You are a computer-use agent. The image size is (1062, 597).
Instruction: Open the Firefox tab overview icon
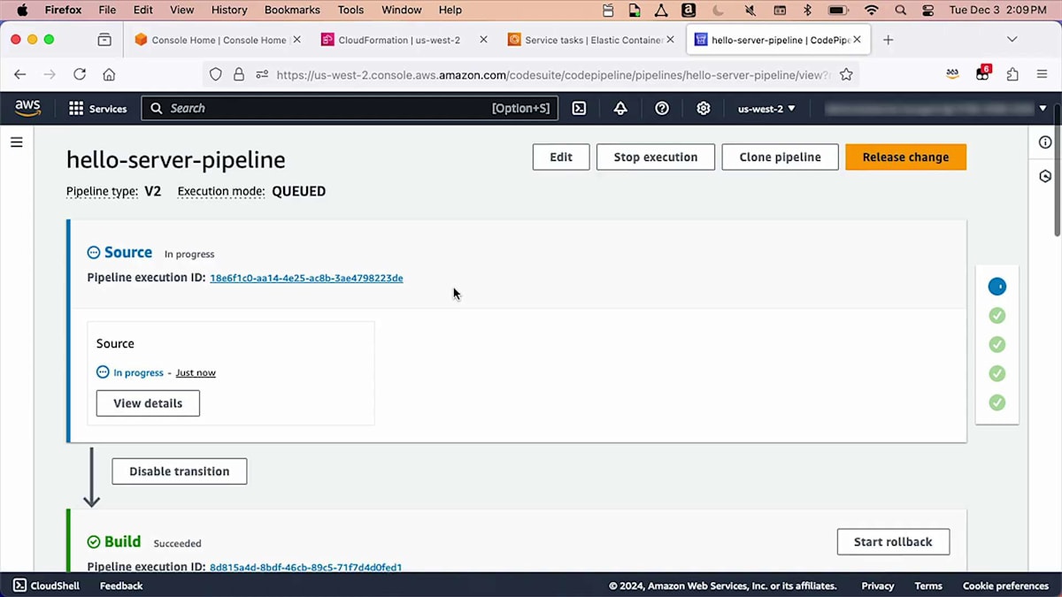click(104, 40)
